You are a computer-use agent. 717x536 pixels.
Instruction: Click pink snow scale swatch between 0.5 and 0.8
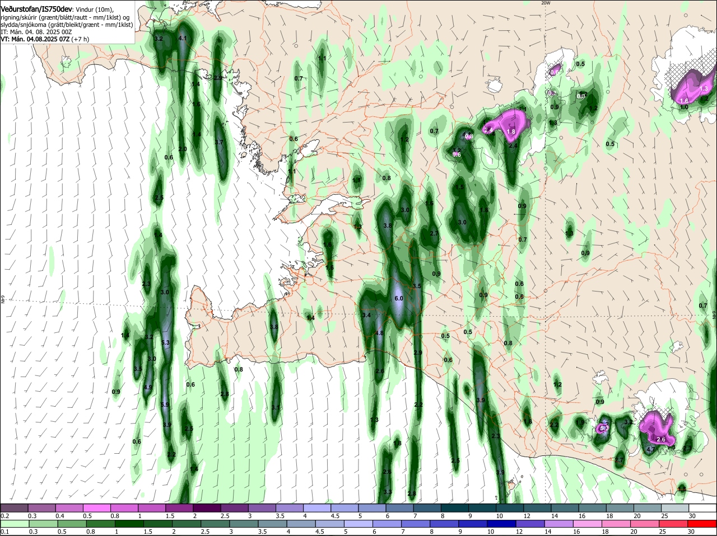click(x=96, y=508)
